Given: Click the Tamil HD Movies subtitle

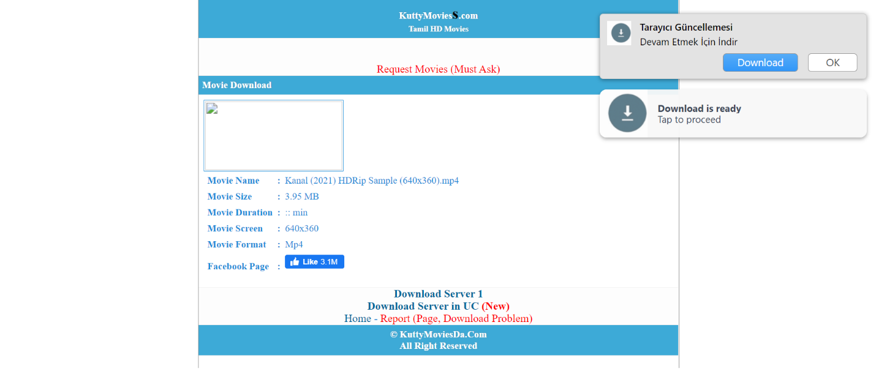Looking at the screenshot, I should [x=438, y=29].
